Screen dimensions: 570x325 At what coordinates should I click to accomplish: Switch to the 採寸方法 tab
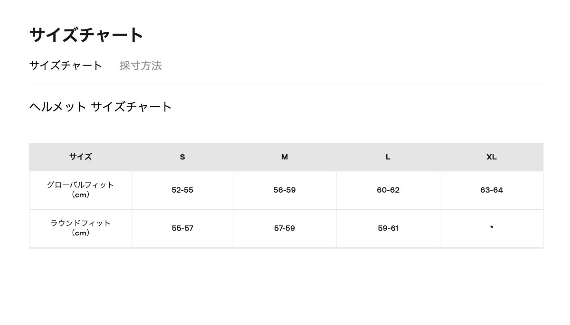[x=141, y=65]
